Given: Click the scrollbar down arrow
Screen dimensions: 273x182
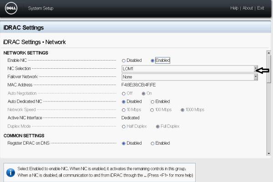Looking at the screenshot, I should pos(268,153).
